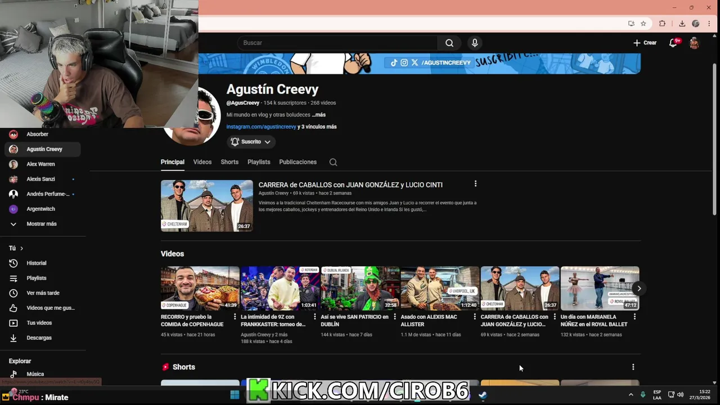
Task: Open Videos que me gustan in sidebar
Action: (x=43, y=308)
